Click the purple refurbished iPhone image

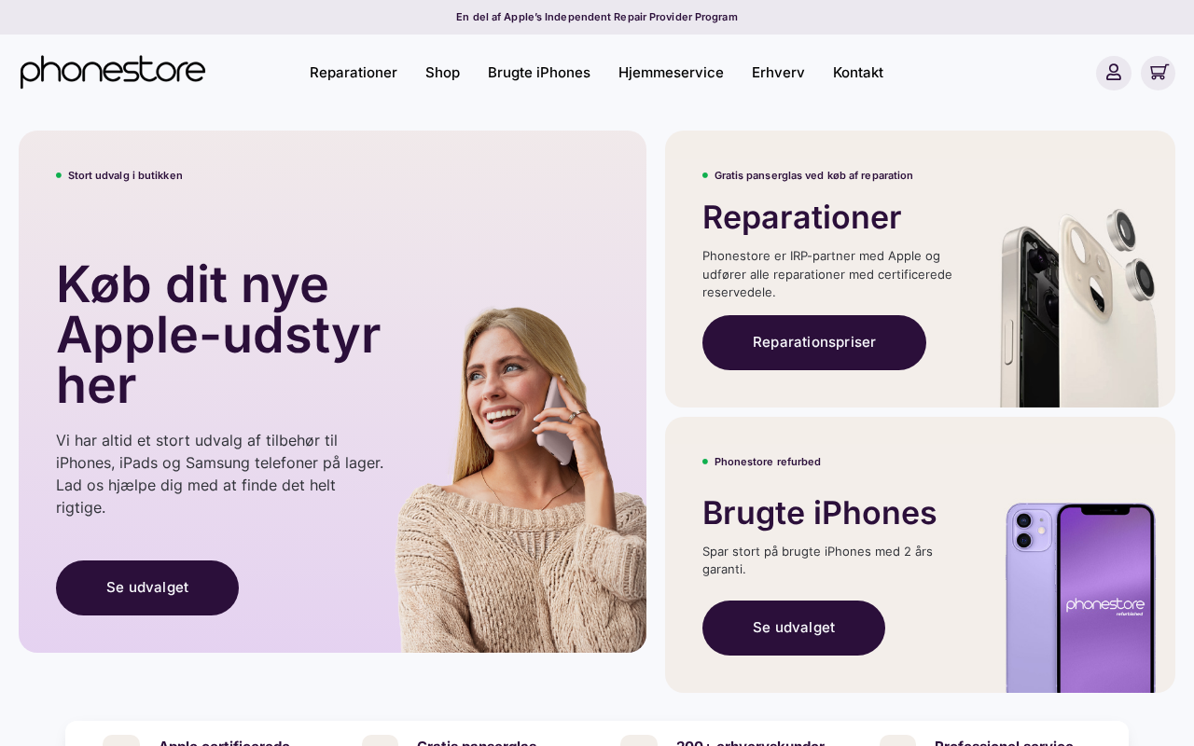click(x=1080, y=597)
